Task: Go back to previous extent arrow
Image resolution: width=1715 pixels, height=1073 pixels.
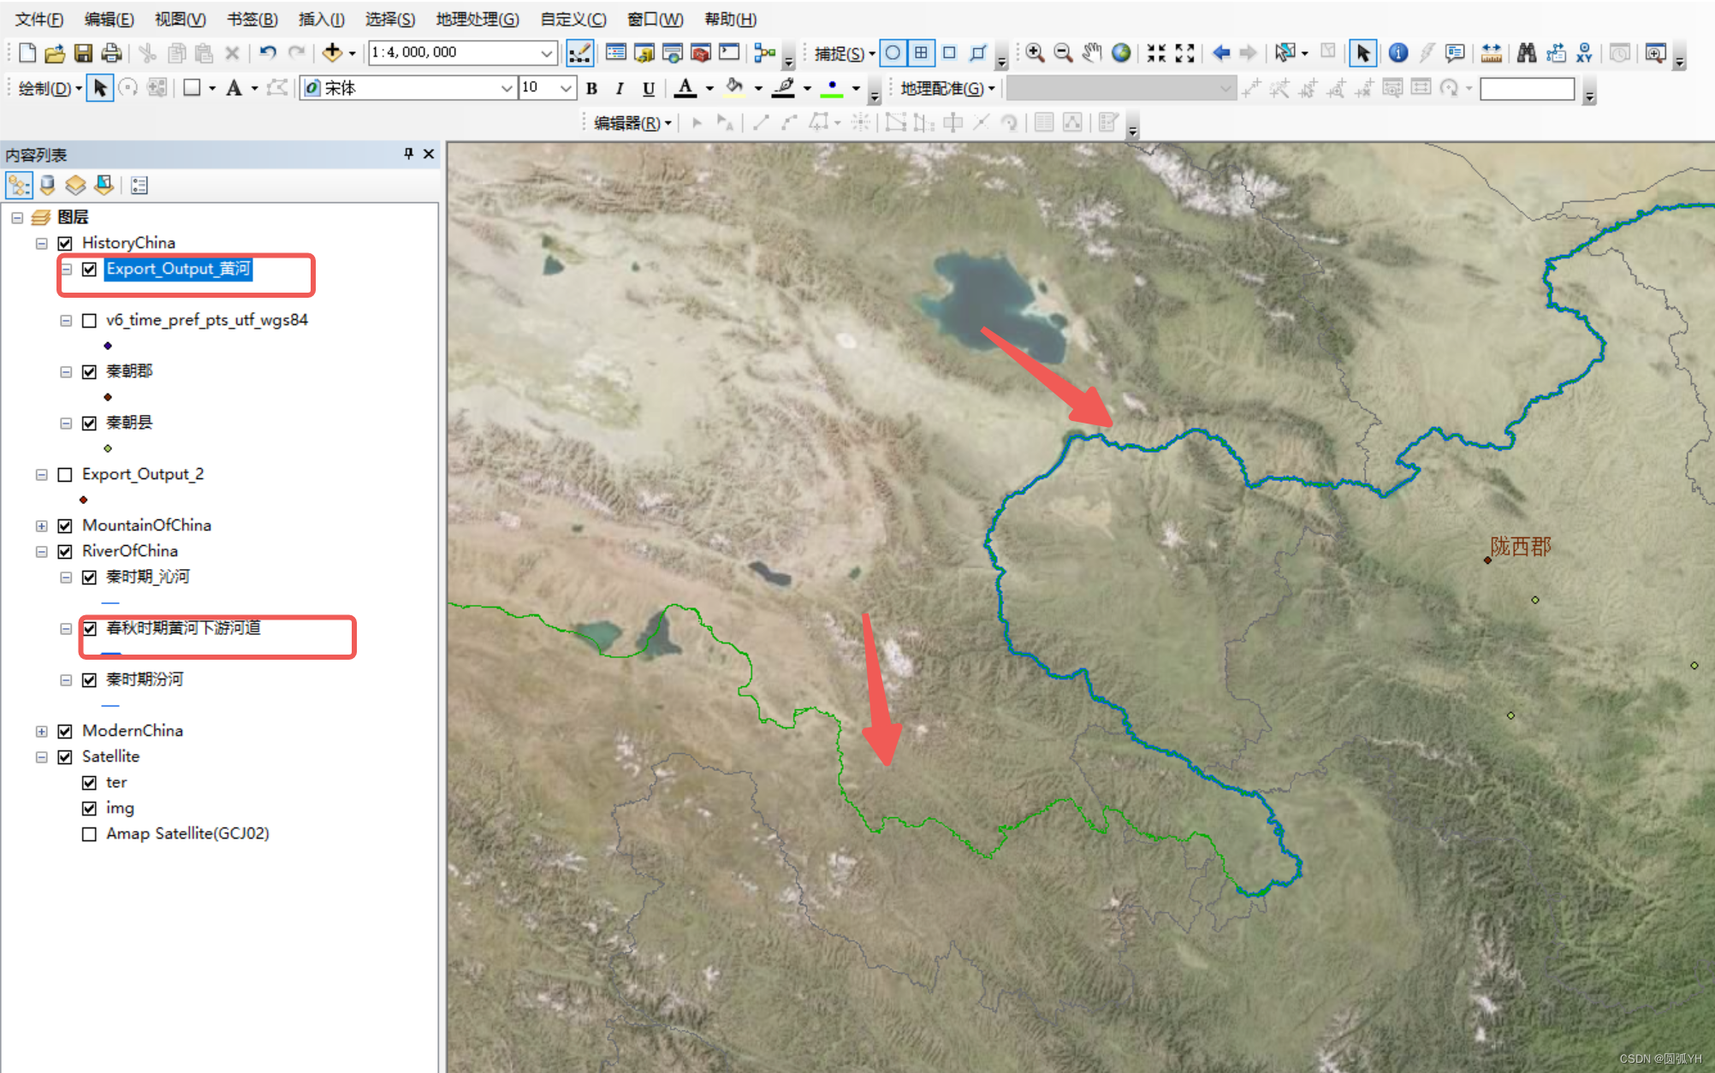Action: click(x=1221, y=53)
